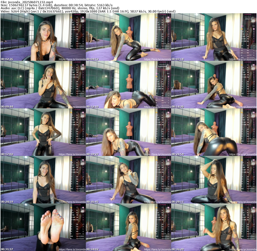Click the Video codec information line

88,12
